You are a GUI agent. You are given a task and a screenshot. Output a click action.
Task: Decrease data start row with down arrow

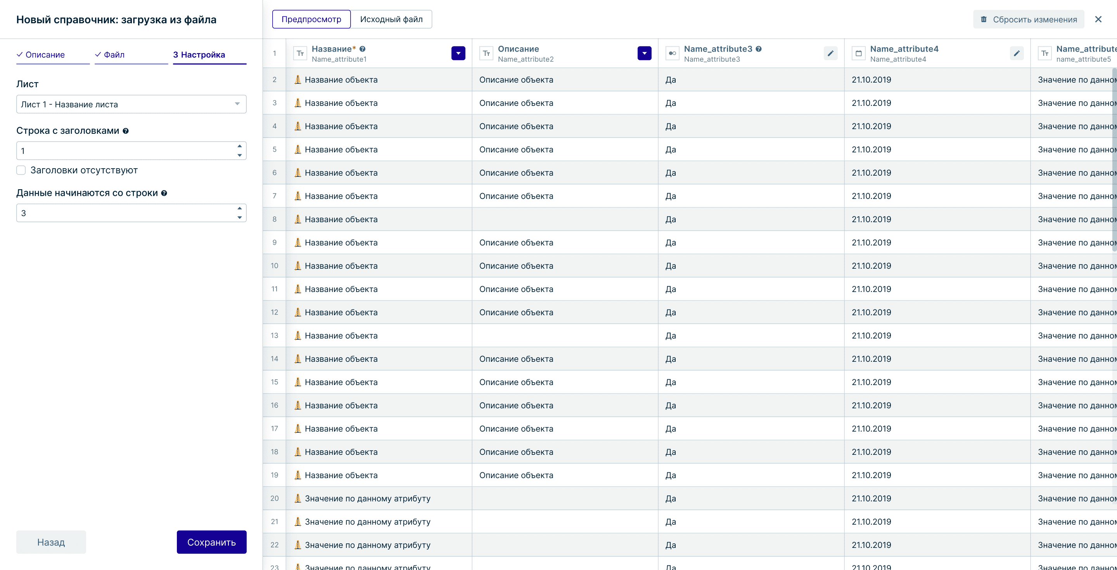239,218
